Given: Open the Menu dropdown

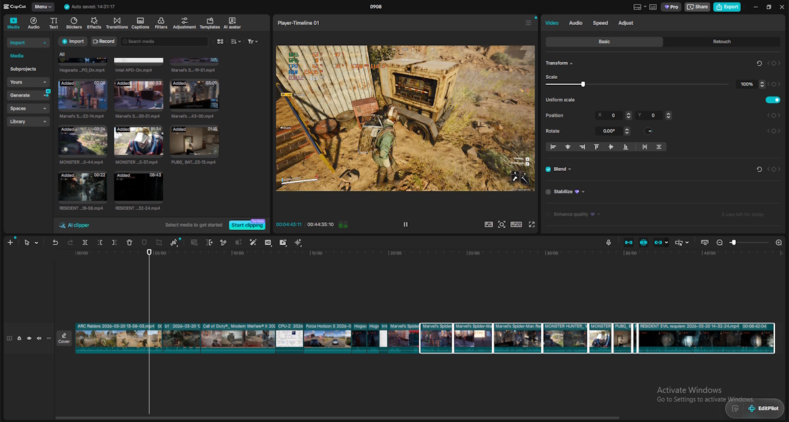Looking at the screenshot, I should click(43, 7).
